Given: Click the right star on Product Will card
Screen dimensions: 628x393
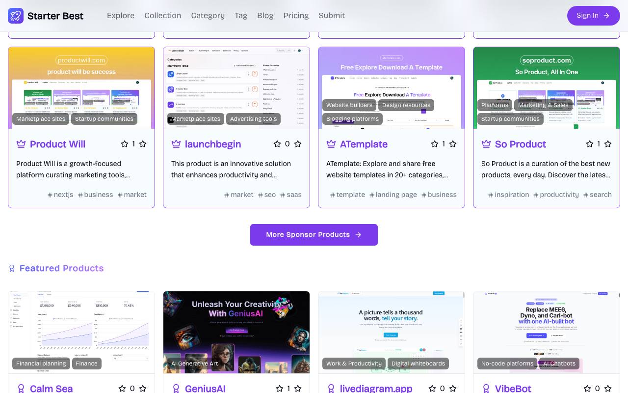Looking at the screenshot, I should [143, 144].
